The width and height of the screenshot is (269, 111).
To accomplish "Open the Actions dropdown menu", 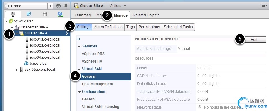I will pos(118,6).
